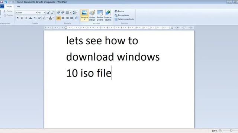Apply the font color A button
Viewport: 238px width, 133px height.
[x=50, y=18]
